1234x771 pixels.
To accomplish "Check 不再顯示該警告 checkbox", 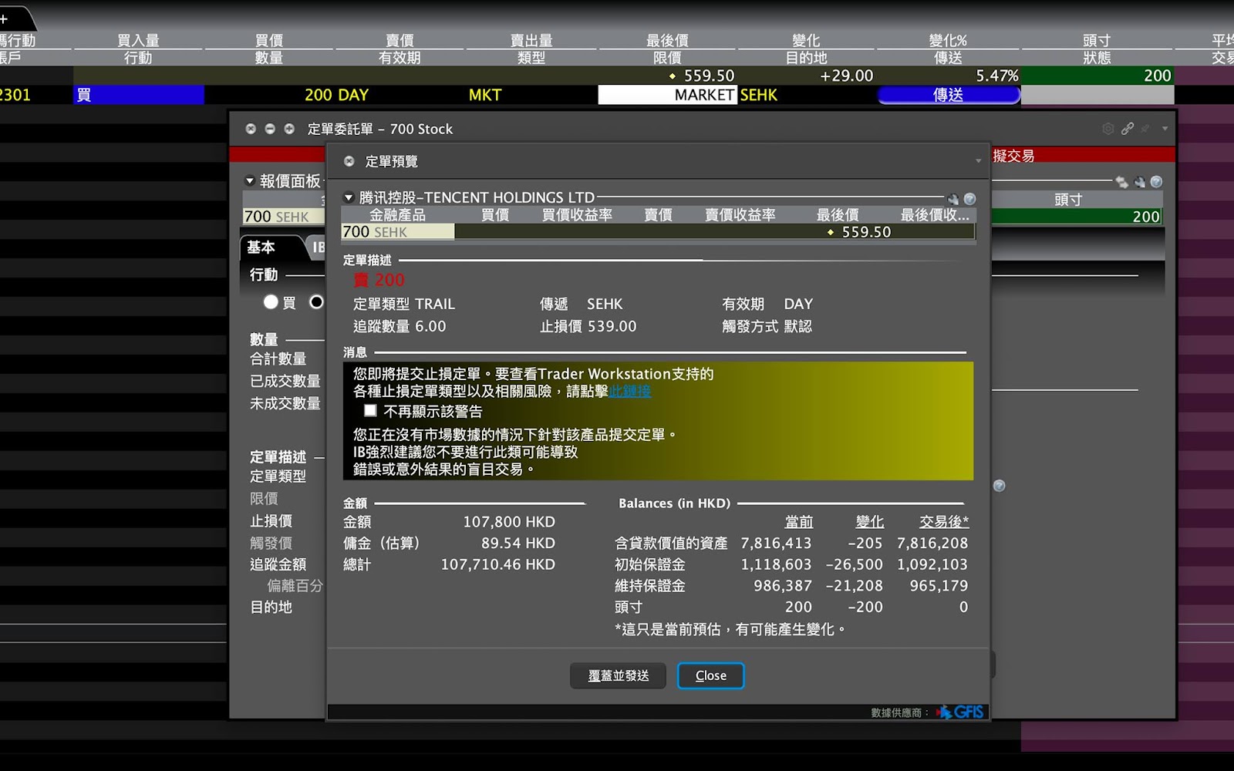I will click(370, 411).
